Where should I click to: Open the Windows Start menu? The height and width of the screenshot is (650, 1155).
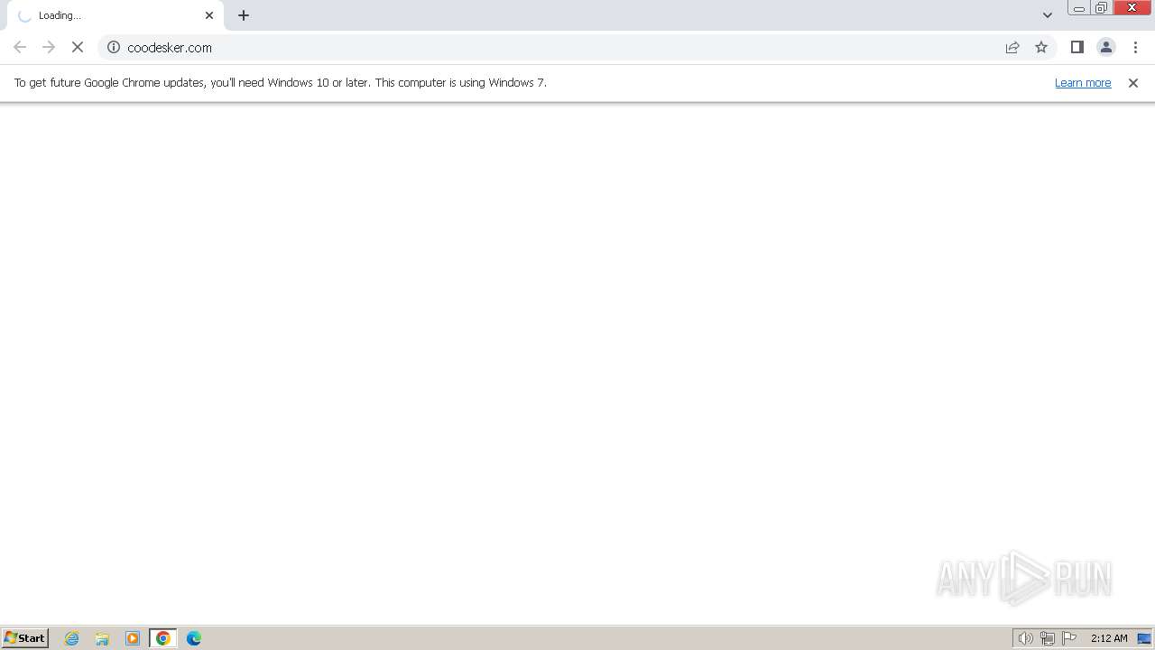click(25, 637)
